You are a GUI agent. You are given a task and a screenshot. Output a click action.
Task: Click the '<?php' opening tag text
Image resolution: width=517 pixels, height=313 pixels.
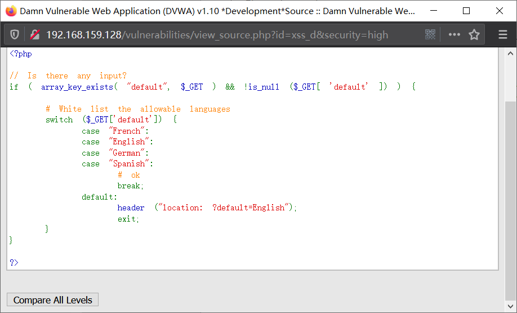(21, 54)
